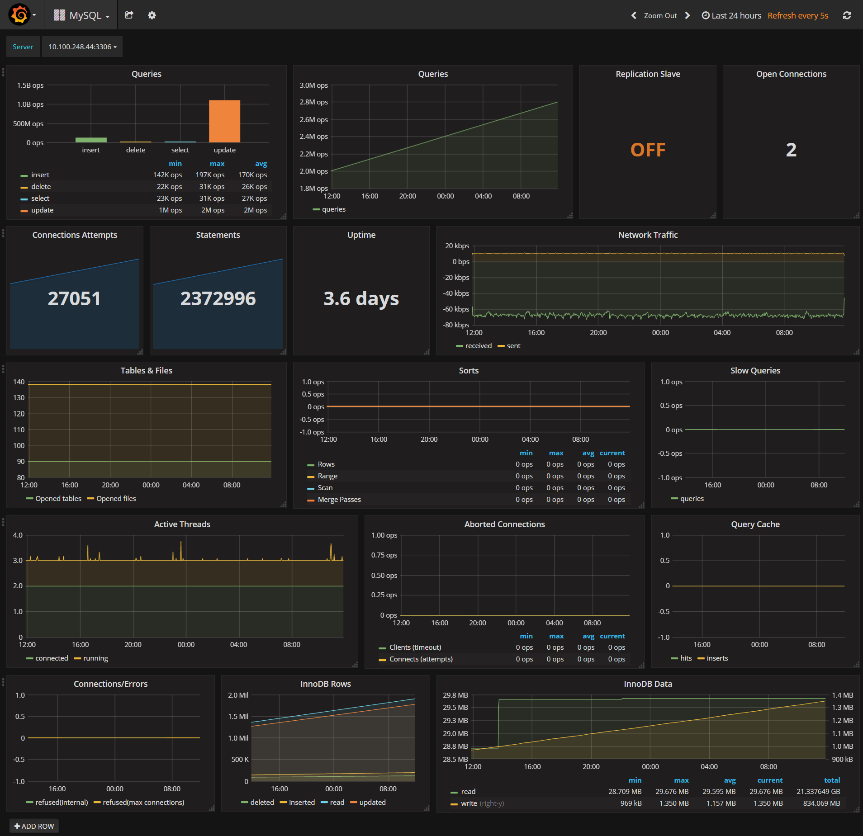863x836 pixels.
Task: Click the Server variable label
Action: (23, 46)
